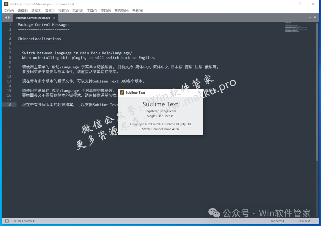Image resolution: width=321 pixels, height=226 pixels.
Task: Open the 视图(V) menu
Action: coord(64,11)
